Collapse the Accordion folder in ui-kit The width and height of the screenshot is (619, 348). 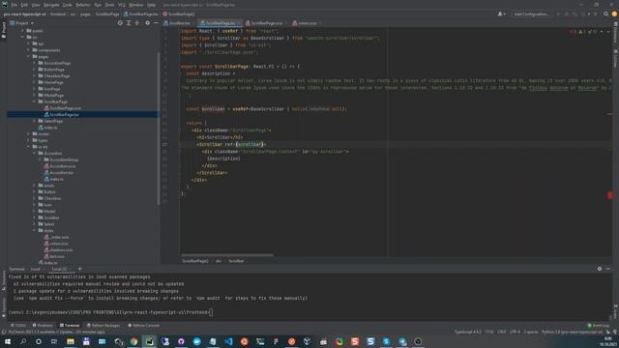click(x=34, y=153)
